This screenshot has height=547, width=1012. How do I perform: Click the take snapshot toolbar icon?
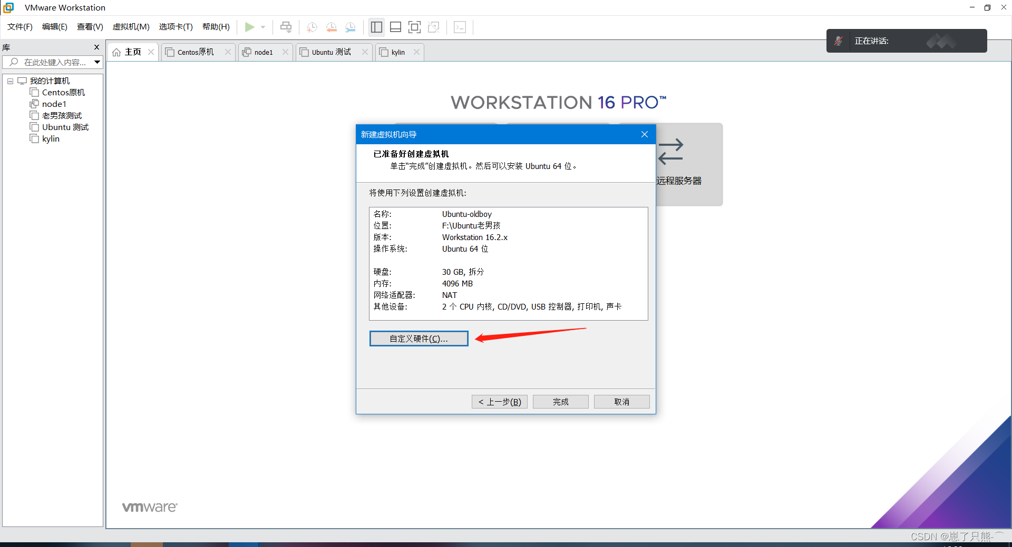pos(312,27)
